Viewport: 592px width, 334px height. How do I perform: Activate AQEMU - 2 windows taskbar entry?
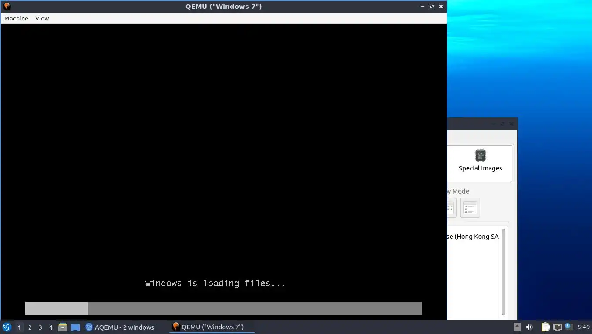tap(120, 327)
